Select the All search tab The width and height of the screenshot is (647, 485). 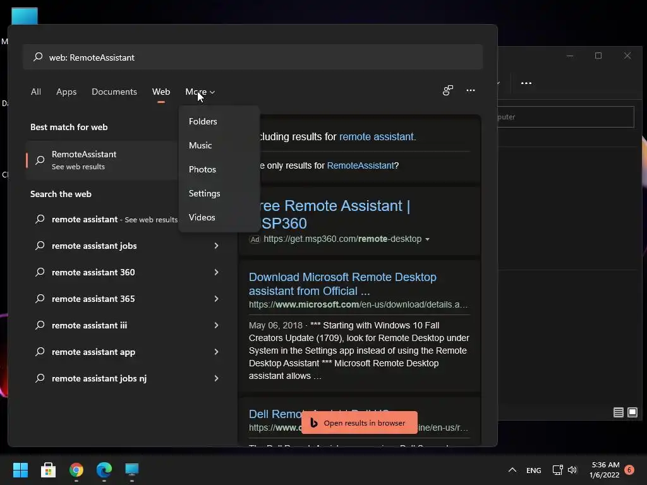pyautogui.click(x=36, y=92)
